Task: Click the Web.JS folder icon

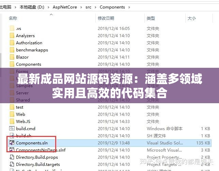Action: tap(12, 121)
